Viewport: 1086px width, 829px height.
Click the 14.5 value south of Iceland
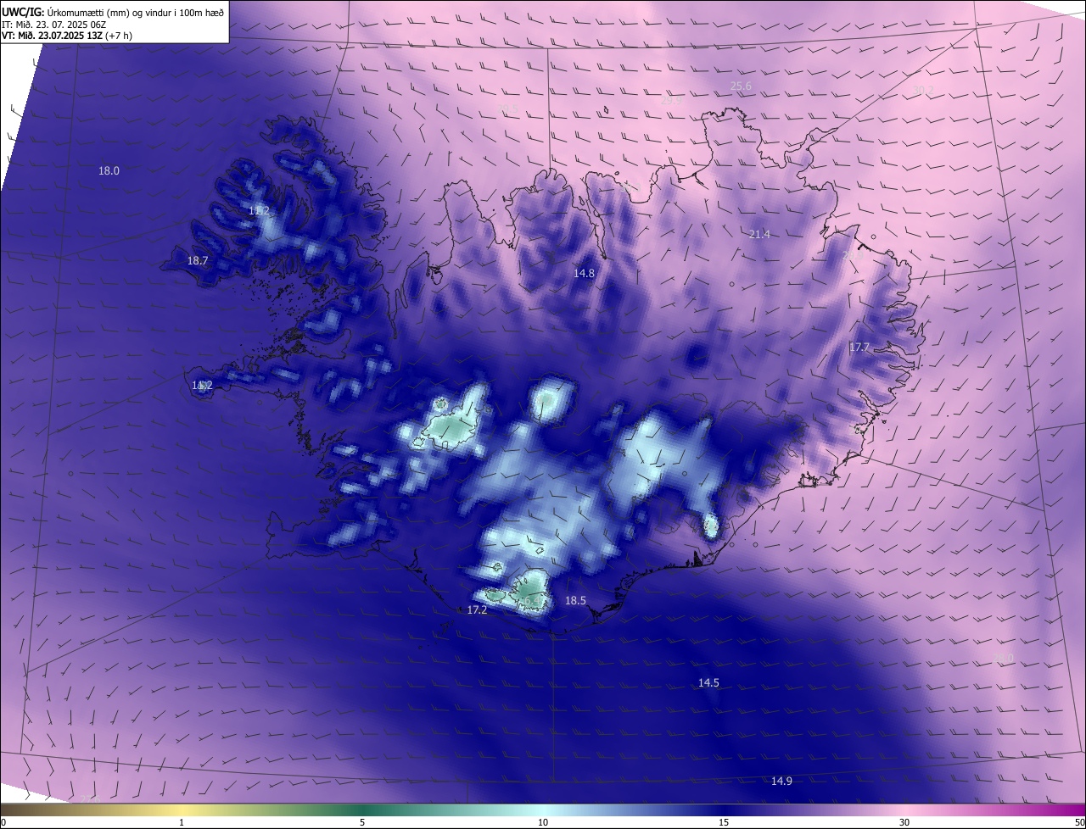click(708, 682)
